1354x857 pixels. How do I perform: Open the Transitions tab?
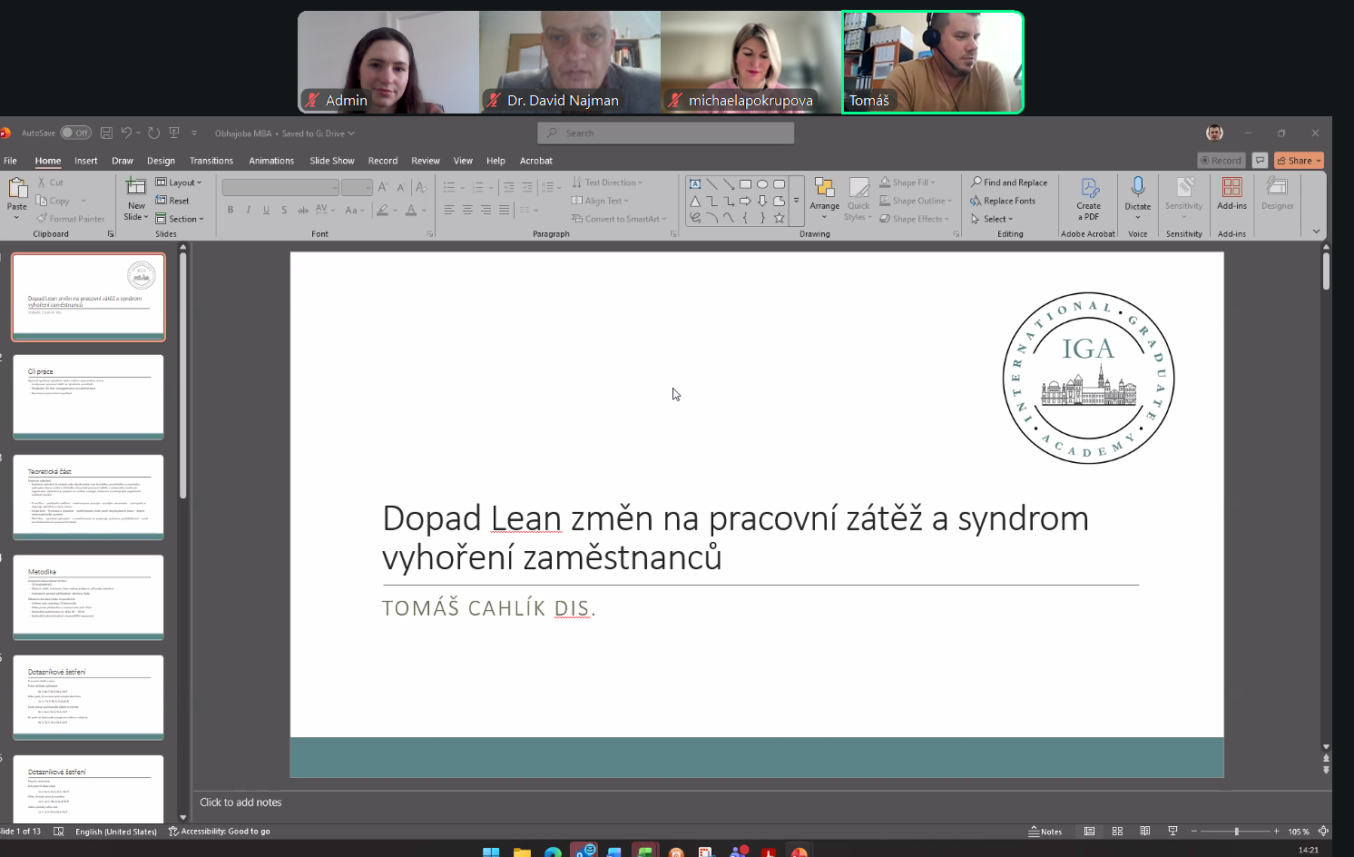pos(211,161)
